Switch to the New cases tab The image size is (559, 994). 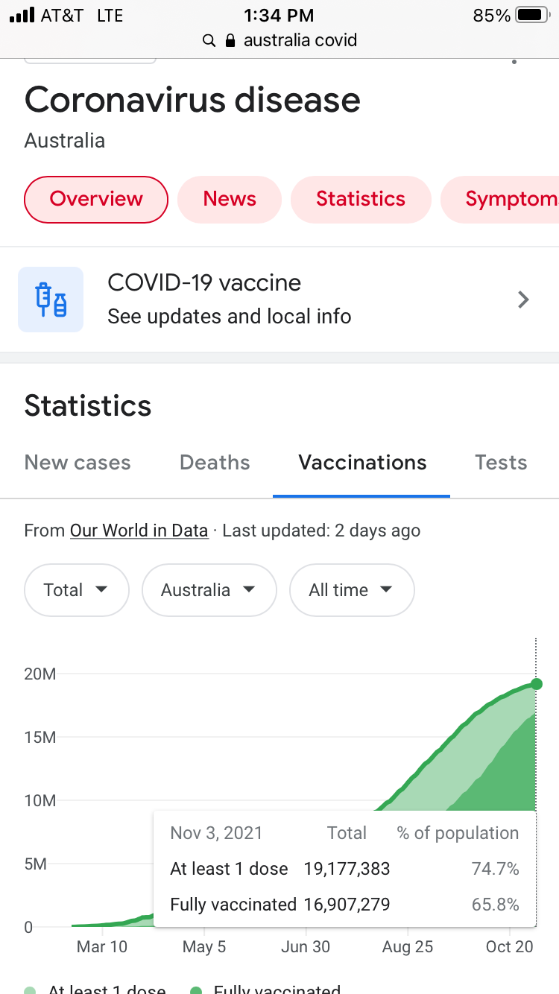click(78, 463)
